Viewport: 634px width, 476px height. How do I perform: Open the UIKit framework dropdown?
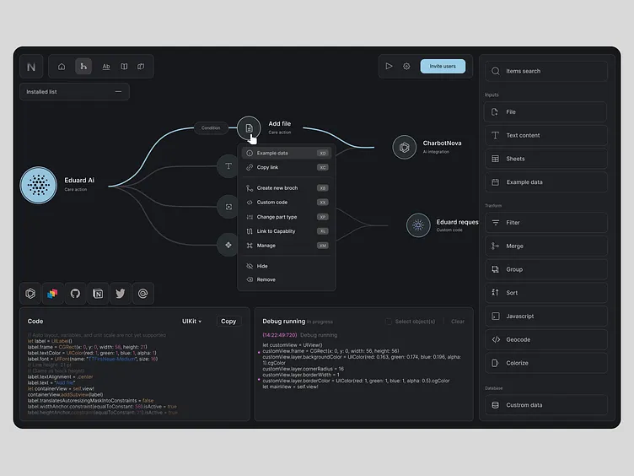192,322
